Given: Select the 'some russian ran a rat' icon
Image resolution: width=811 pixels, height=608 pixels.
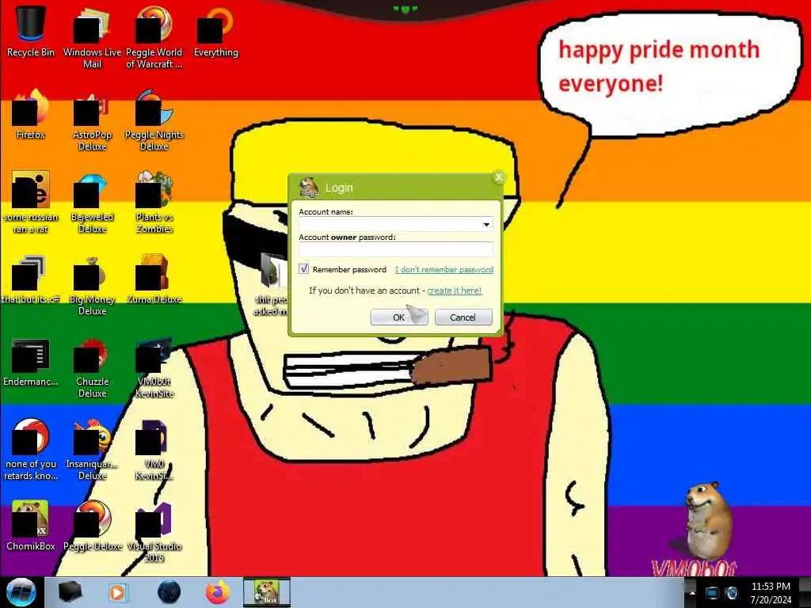Looking at the screenshot, I should 31,203.
